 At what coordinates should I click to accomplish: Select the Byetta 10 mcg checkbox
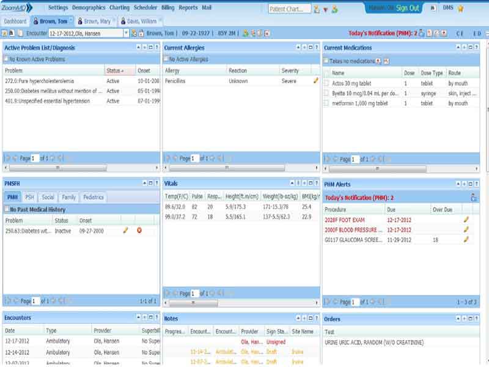(326, 93)
